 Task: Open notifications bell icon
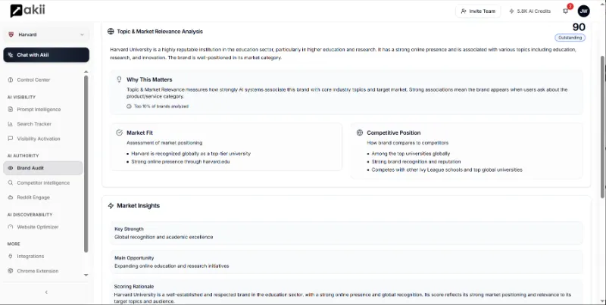pos(565,11)
